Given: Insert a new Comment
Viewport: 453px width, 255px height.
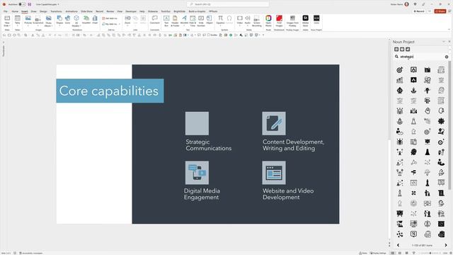Looking at the screenshot, I should click(154, 20).
